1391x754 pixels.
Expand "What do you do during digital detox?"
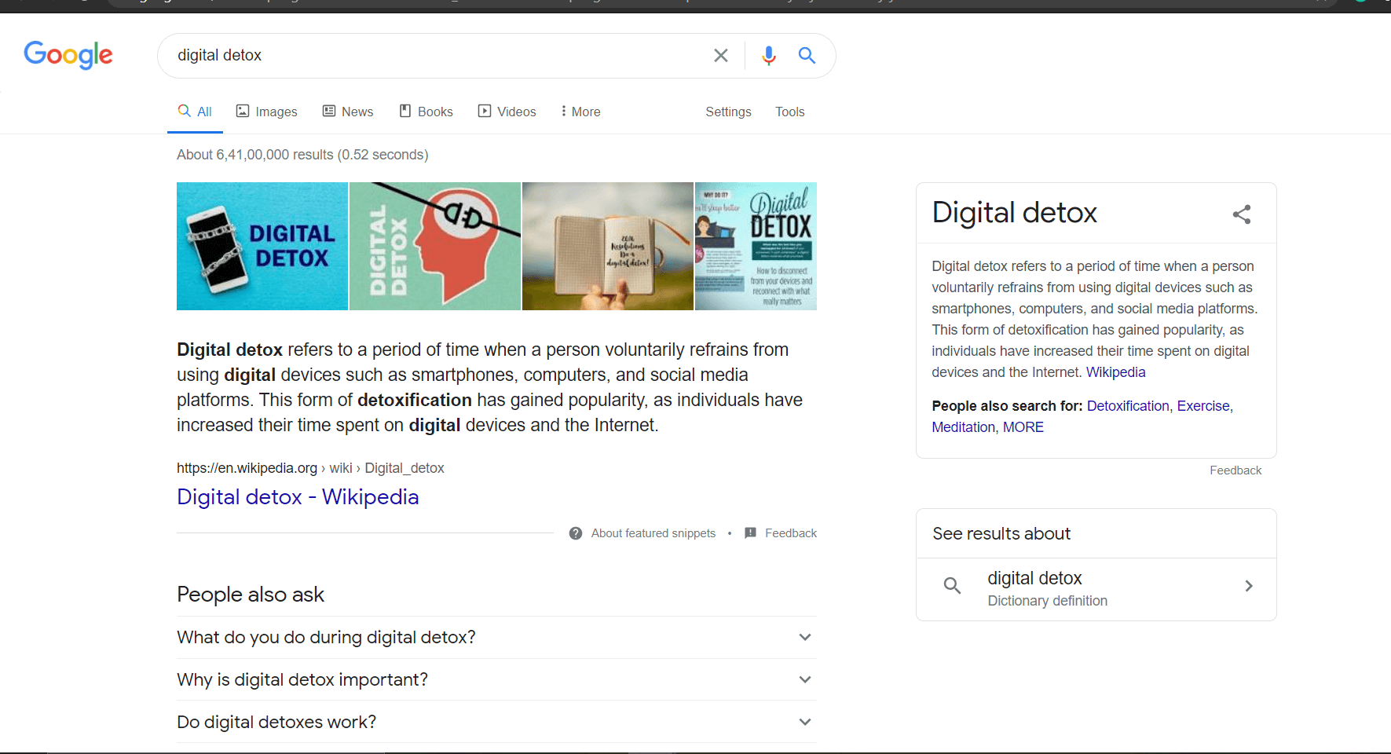pos(804,637)
